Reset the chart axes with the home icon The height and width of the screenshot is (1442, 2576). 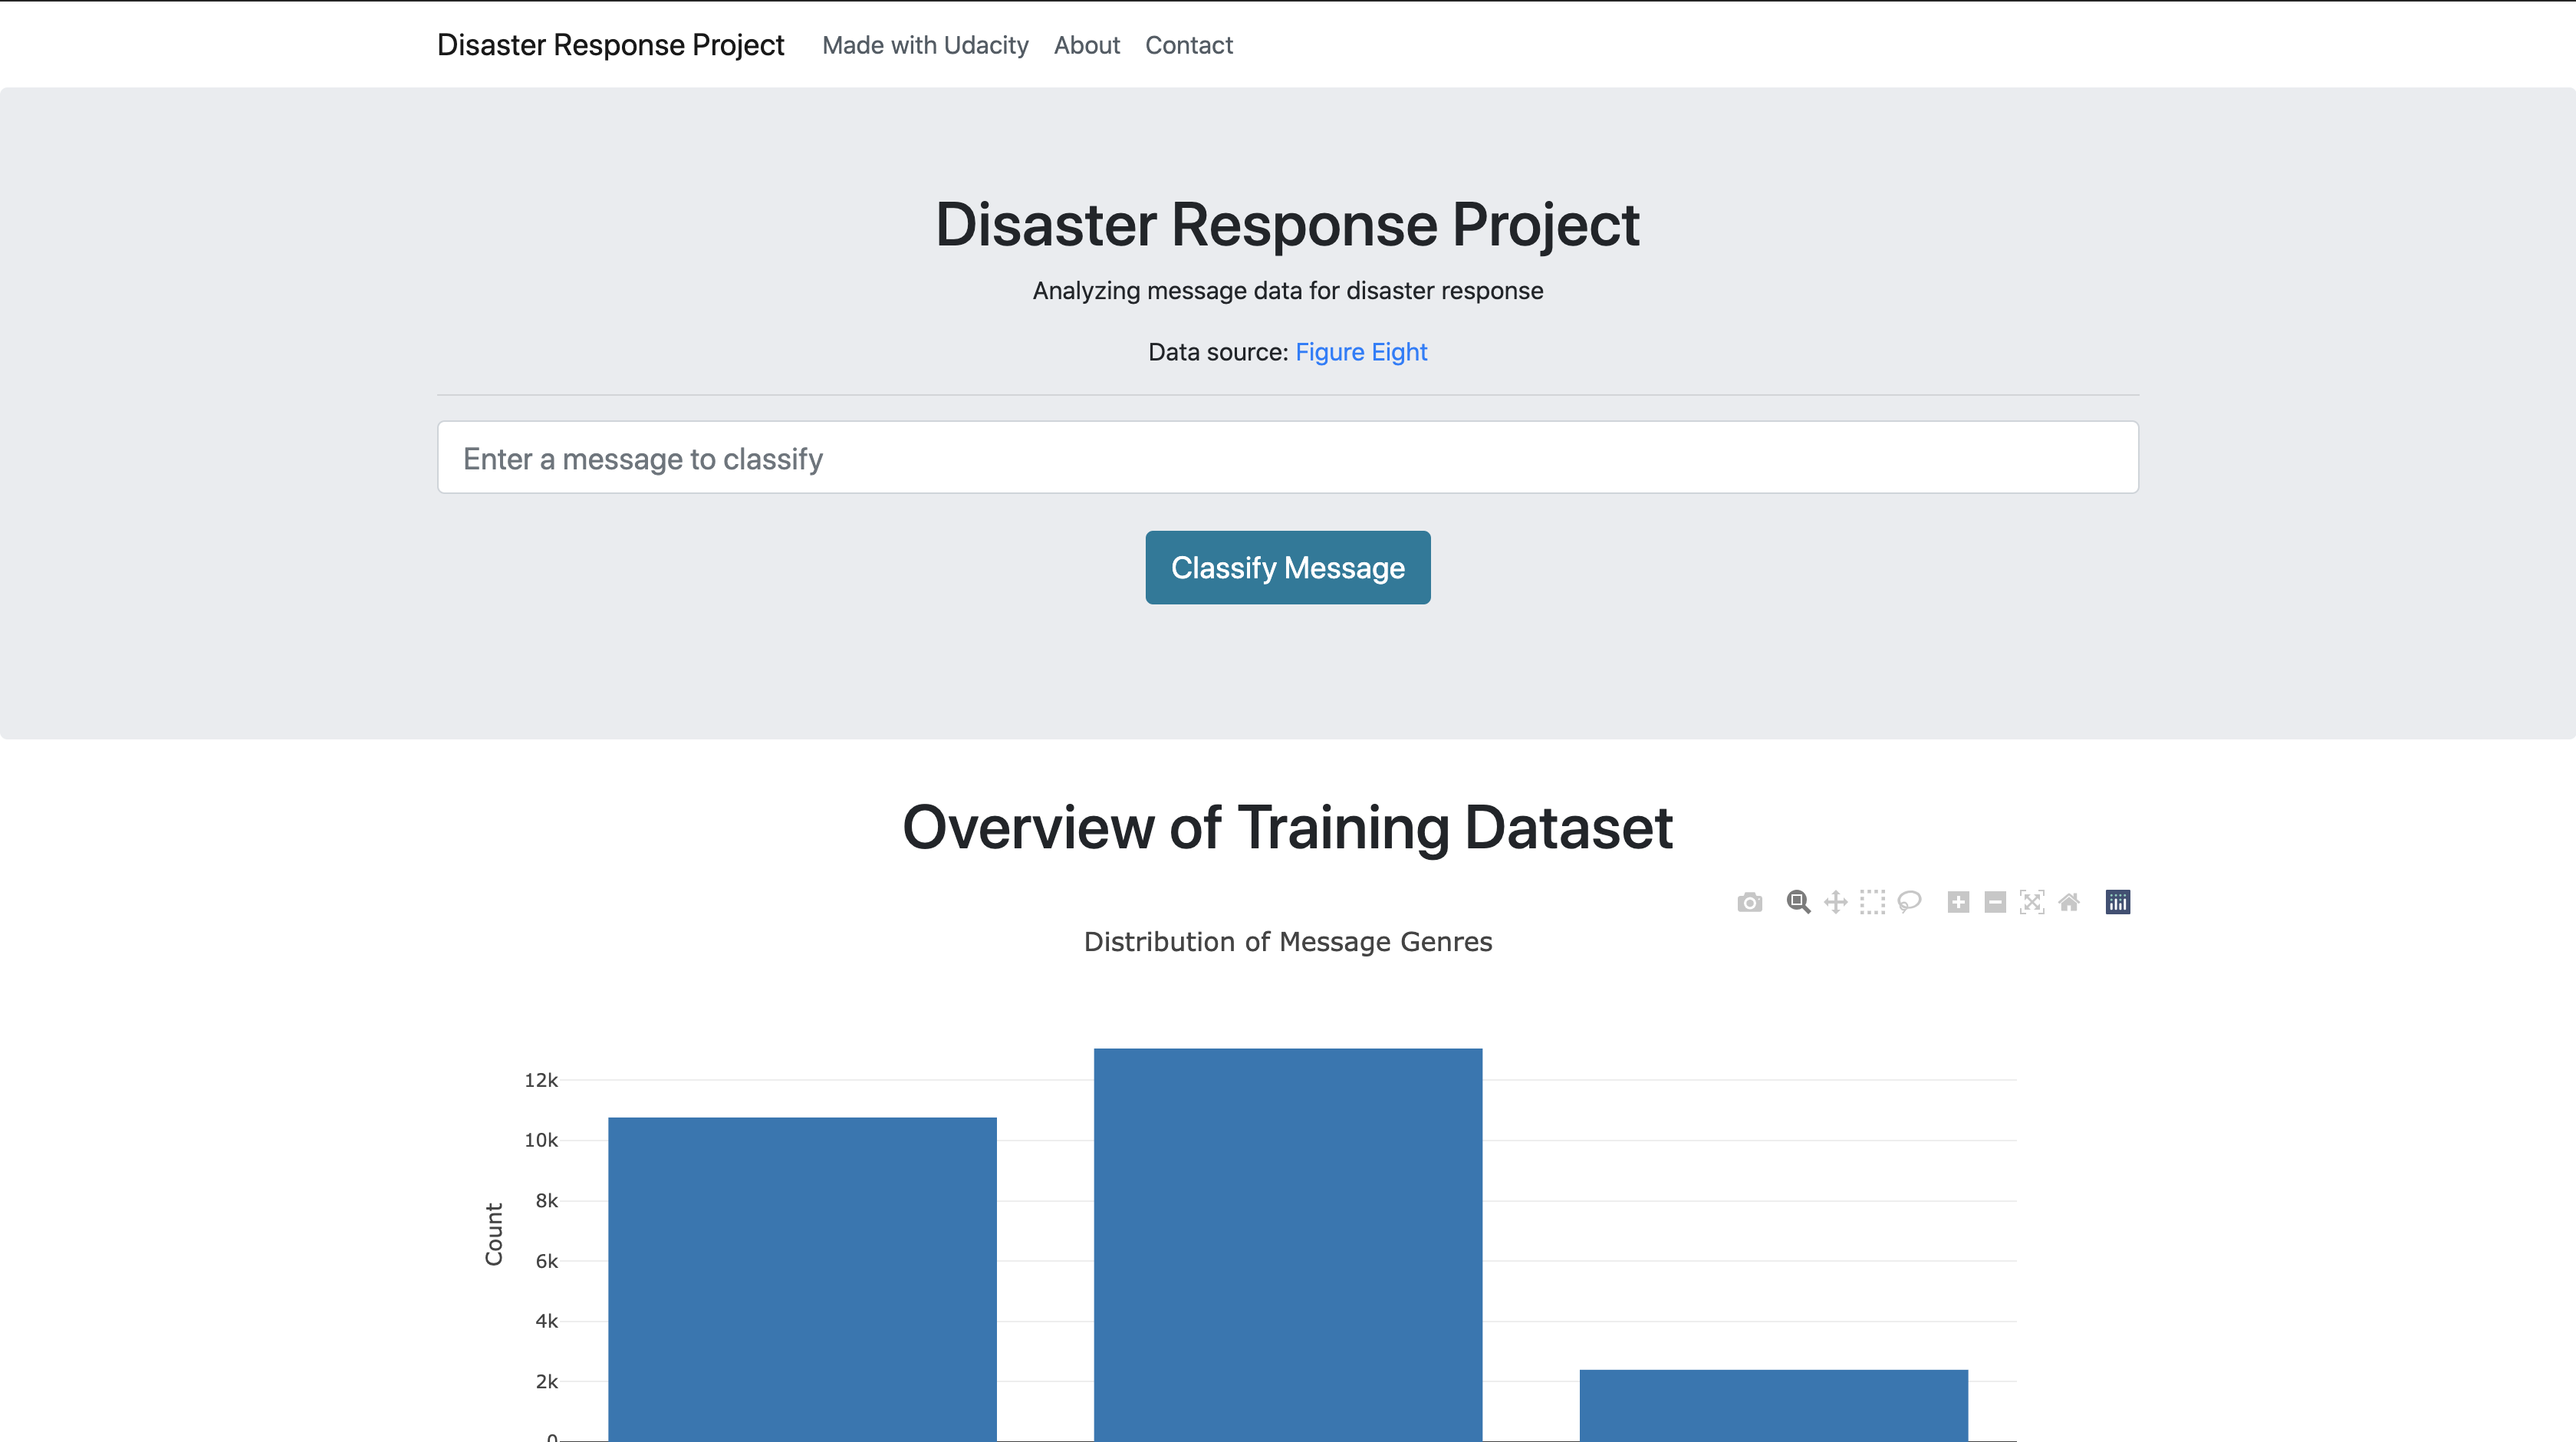pyautogui.click(x=2068, y=901)
